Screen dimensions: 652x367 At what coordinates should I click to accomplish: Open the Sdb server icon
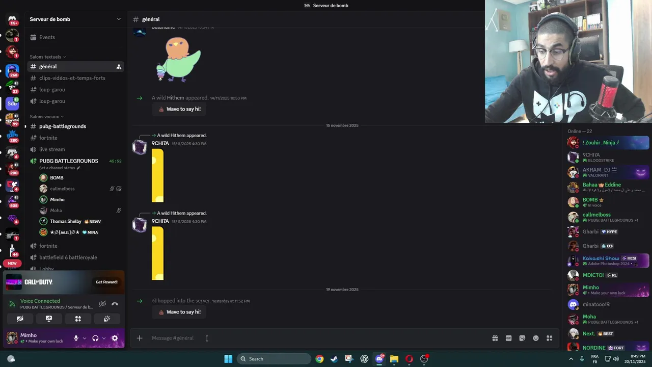click(12, 103)
